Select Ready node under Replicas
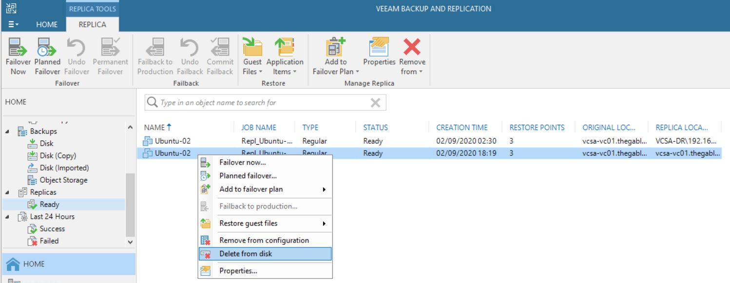 49,205
